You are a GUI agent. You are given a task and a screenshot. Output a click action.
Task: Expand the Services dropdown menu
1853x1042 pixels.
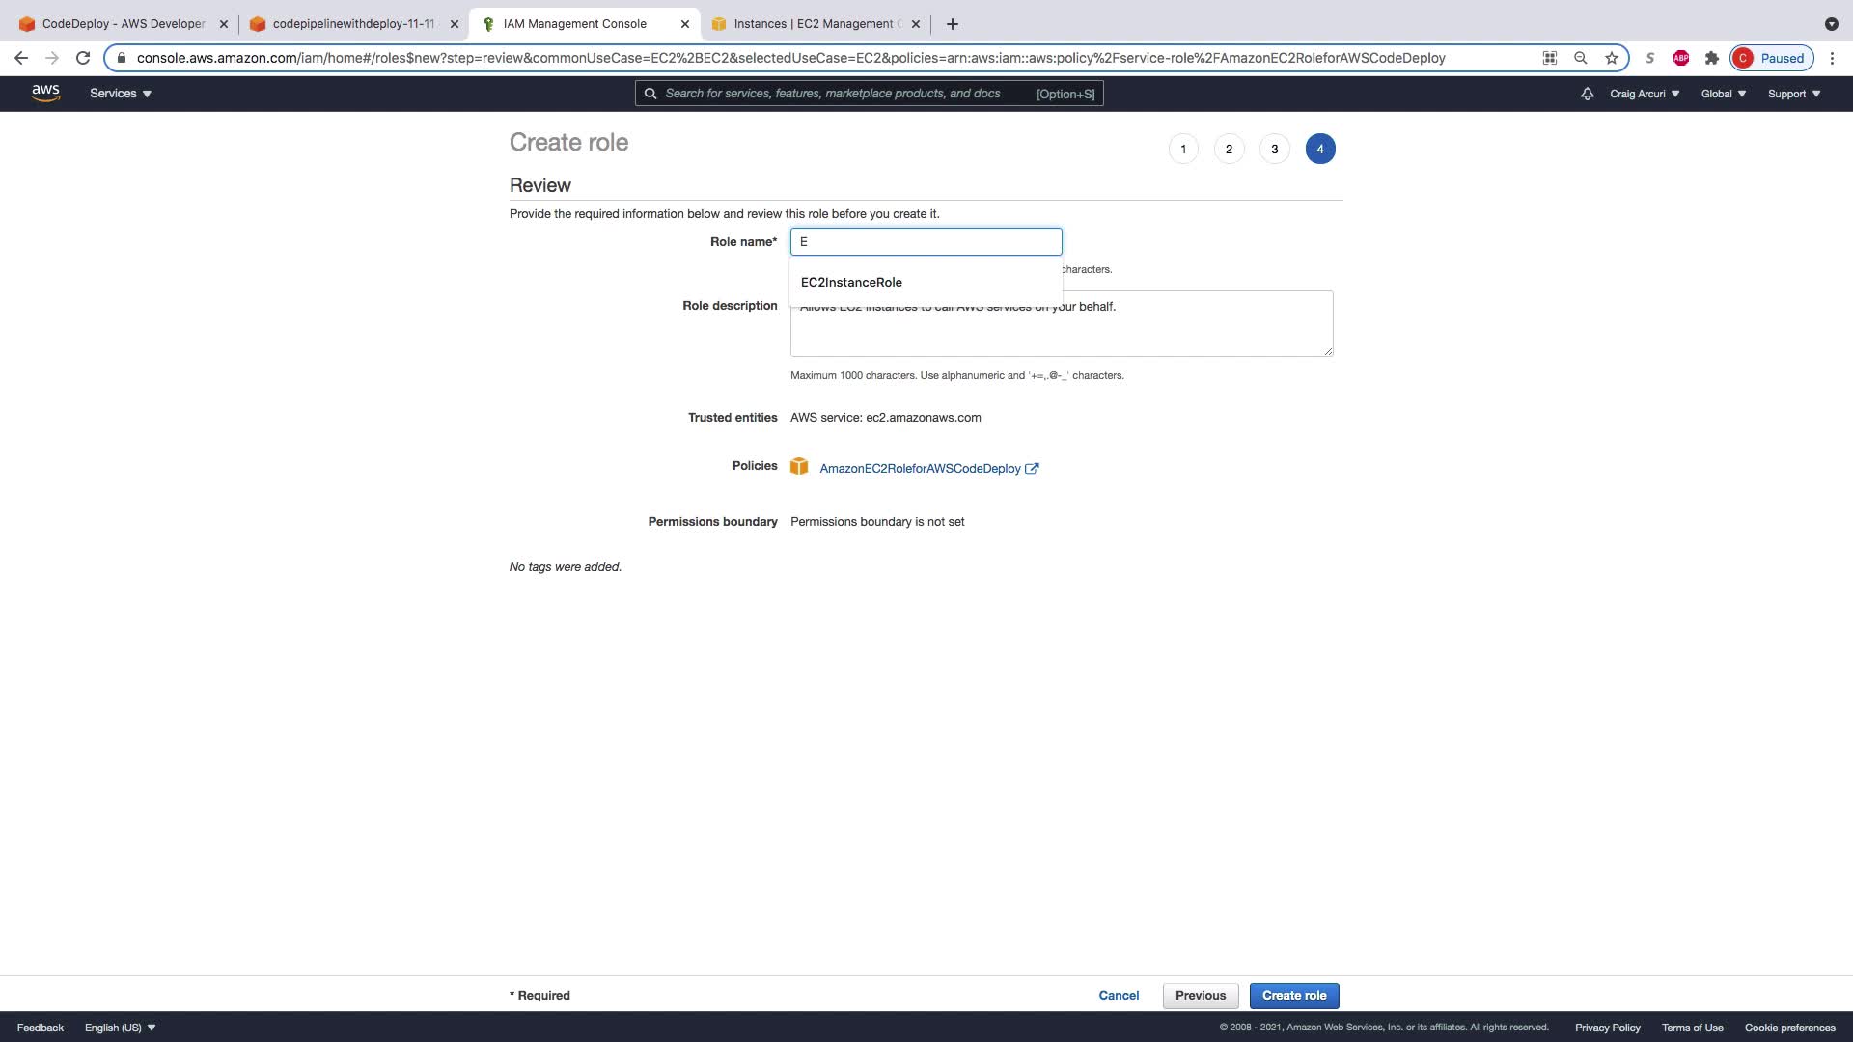point(121,94)
